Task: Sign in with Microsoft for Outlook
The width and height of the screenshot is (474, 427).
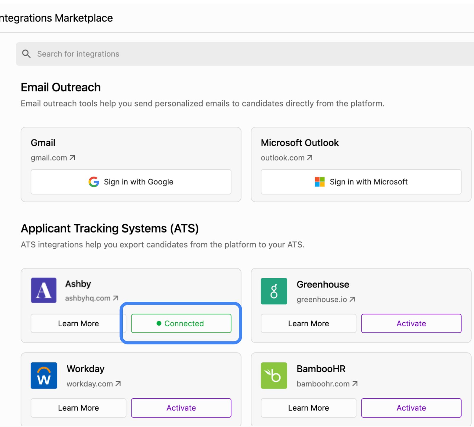Action: [361, 182]
